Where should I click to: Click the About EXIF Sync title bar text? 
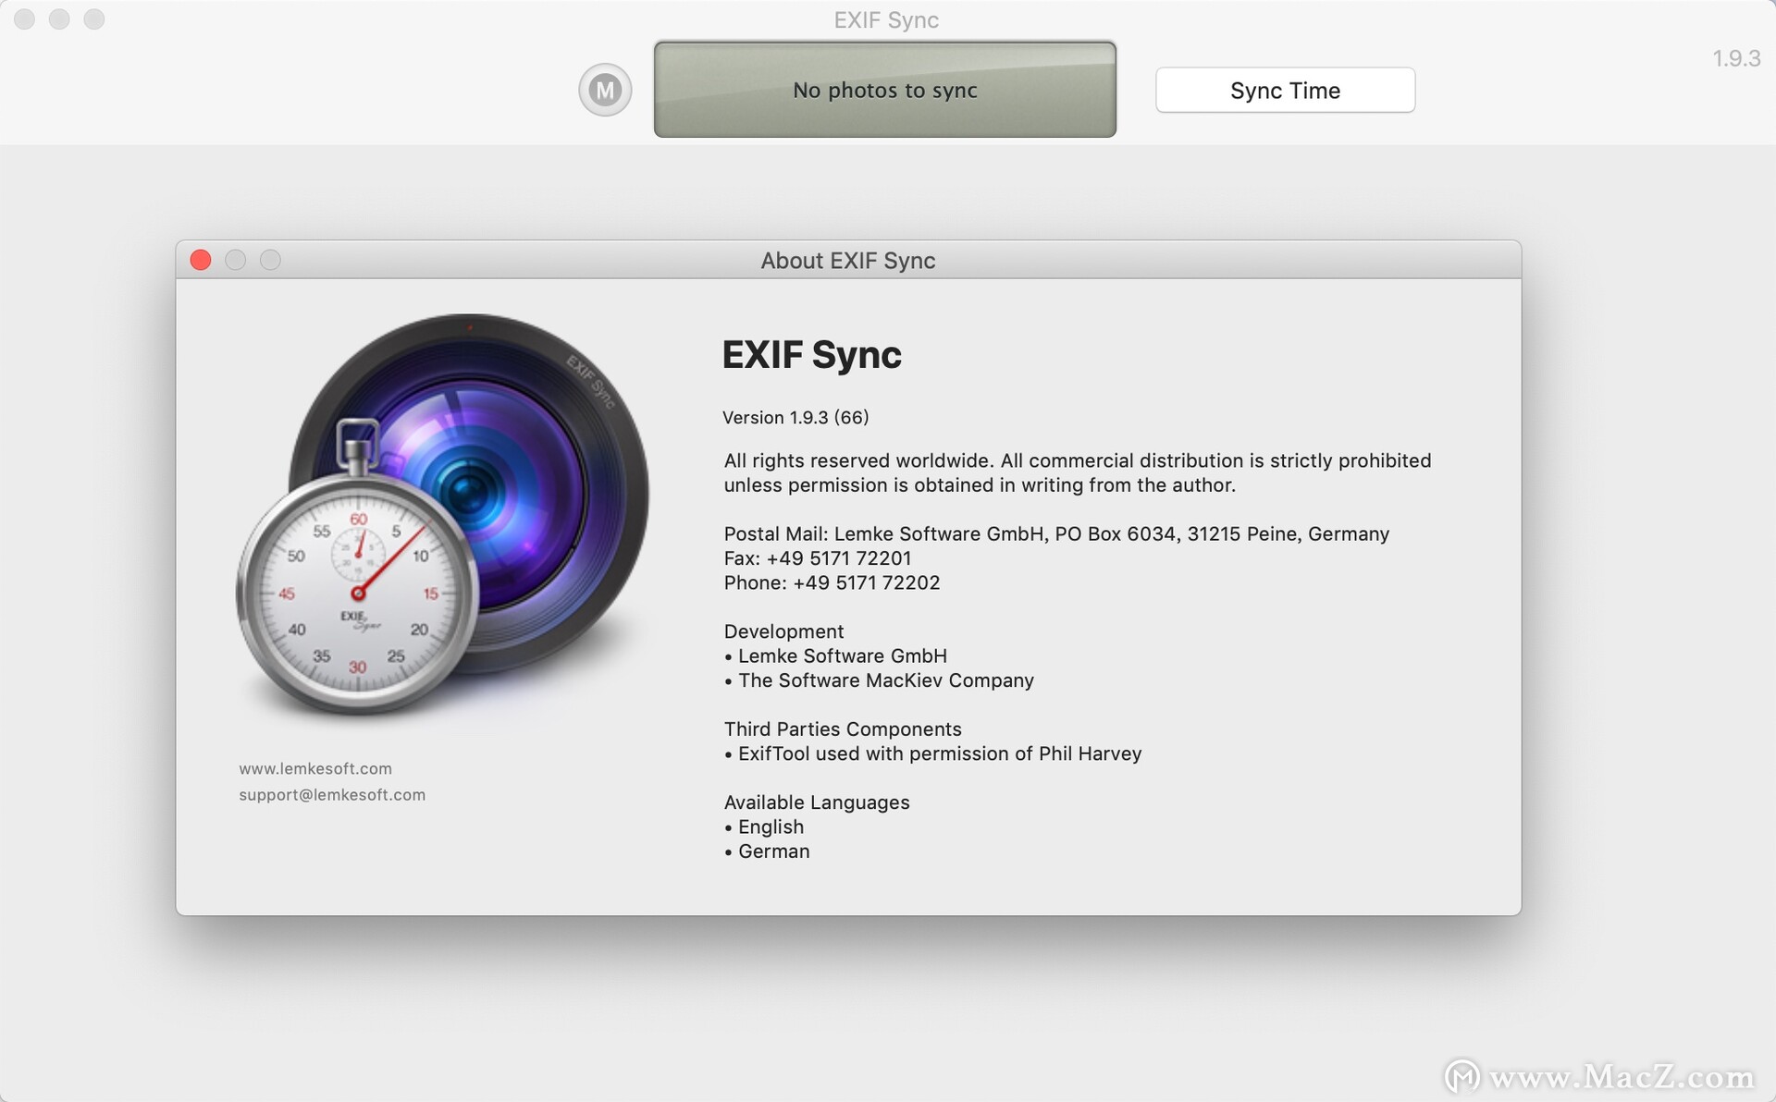(x=848, y=261)
